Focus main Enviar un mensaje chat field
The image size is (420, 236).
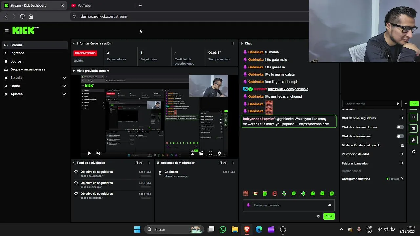(x=289, y=205)
